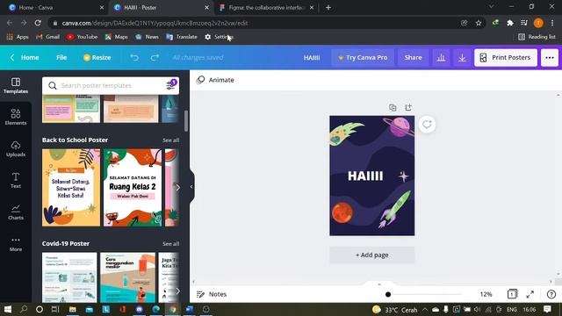Open the YouTube bookmark

click(x=82, y=37)
